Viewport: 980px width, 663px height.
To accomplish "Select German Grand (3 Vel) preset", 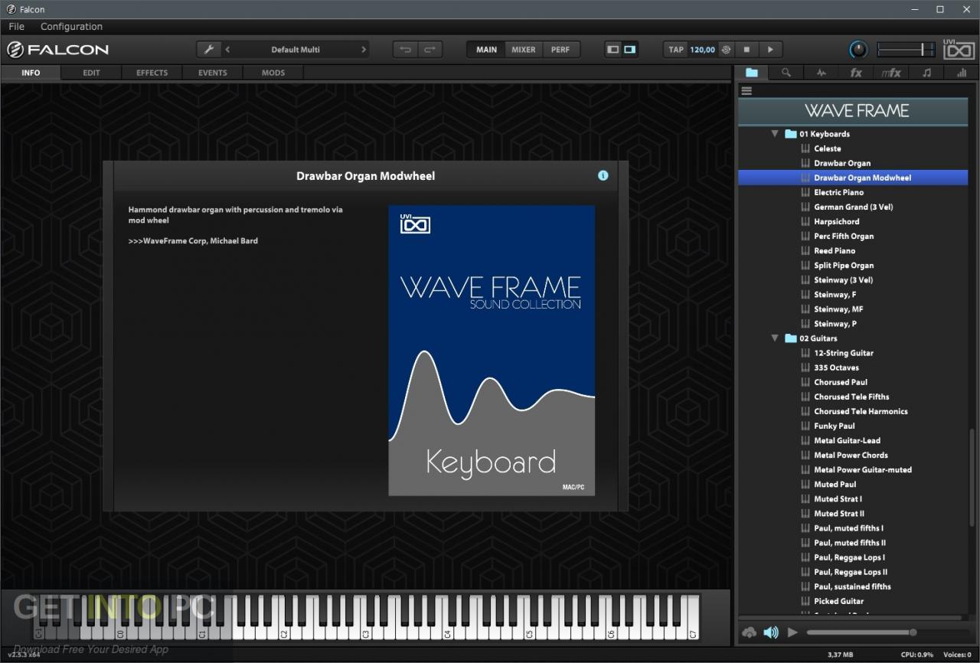I will click(853, 207).
